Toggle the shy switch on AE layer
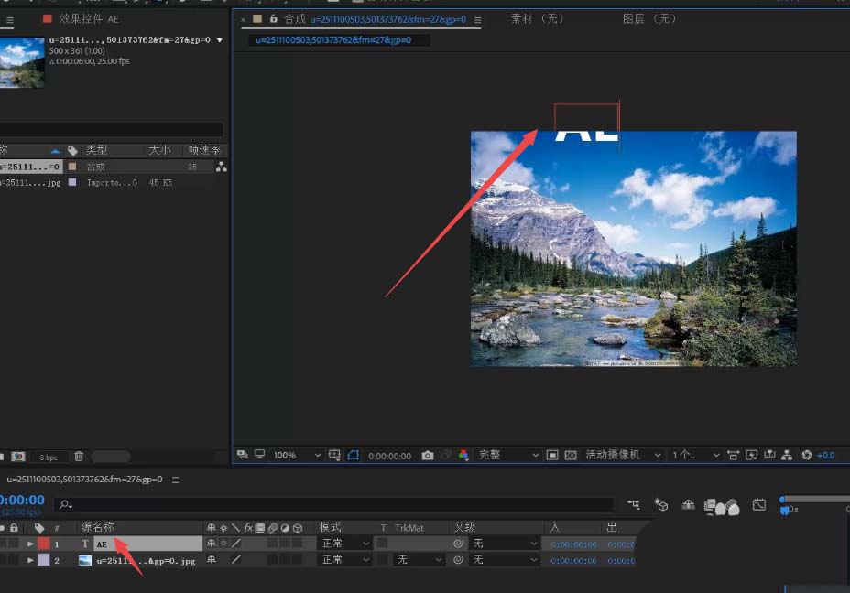Screen dimensions: 850x593 pyautogui.click(x=212, y=544)
